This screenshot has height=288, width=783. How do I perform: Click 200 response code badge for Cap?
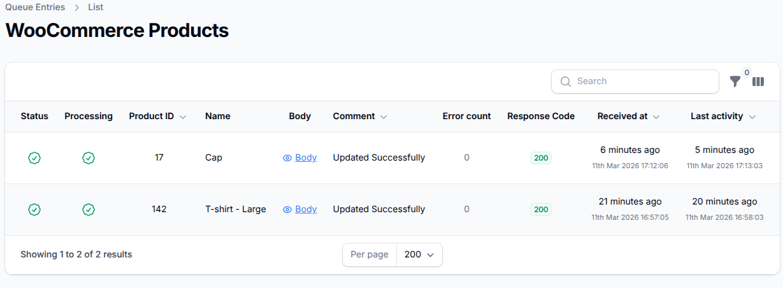click(x=541, y=158)
